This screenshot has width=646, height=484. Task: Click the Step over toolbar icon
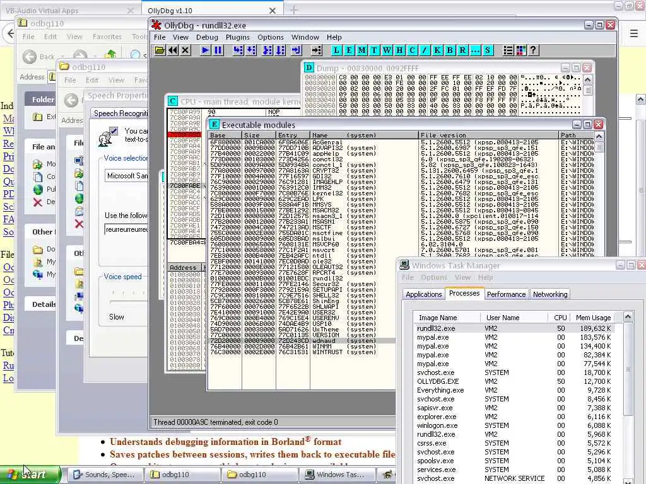[250, 50]
